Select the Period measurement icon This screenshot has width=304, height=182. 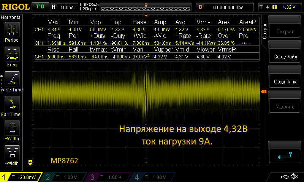click(12, 30)
